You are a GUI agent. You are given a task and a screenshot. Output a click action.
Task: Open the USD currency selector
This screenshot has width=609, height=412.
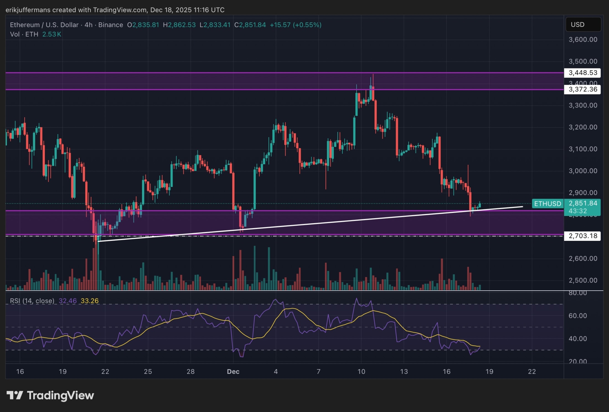[x=583, y=25]
